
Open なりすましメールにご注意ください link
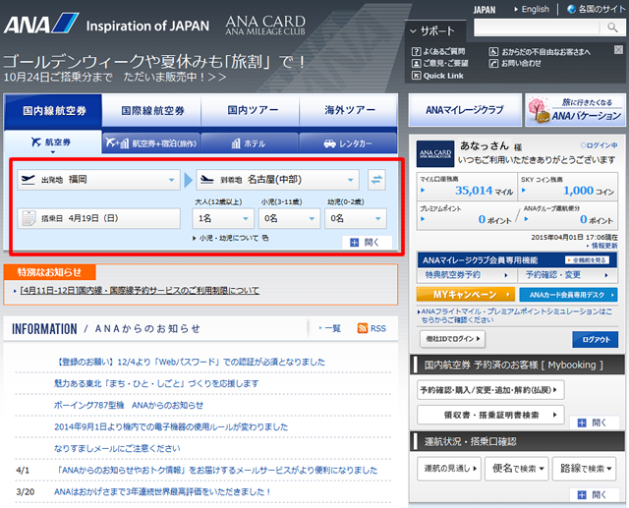coord(117,448)
